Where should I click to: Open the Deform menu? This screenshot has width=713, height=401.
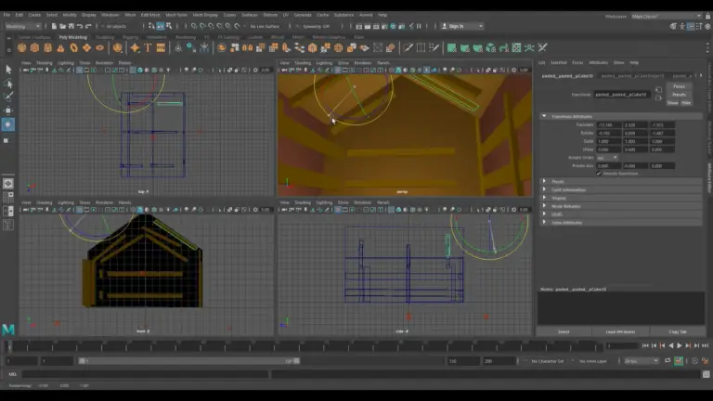[x=270, y=15]
